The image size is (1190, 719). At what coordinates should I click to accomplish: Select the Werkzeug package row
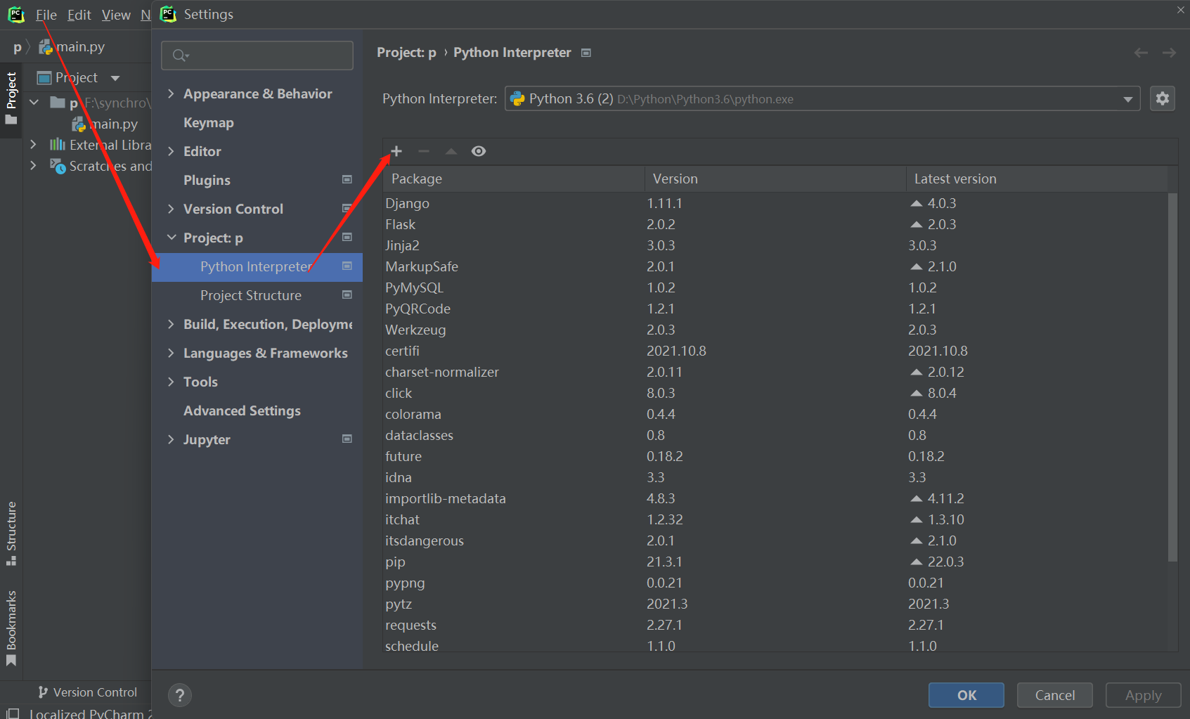pyautogui.click(x=775, y=330)
